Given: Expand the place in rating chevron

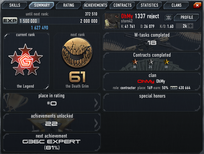Looking at the screenshot, I should coord(96,103).
